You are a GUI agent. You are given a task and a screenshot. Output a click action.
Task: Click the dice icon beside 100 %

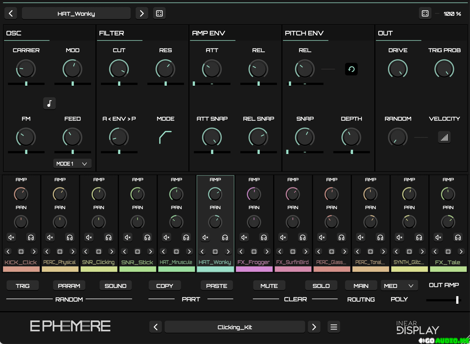425,13
